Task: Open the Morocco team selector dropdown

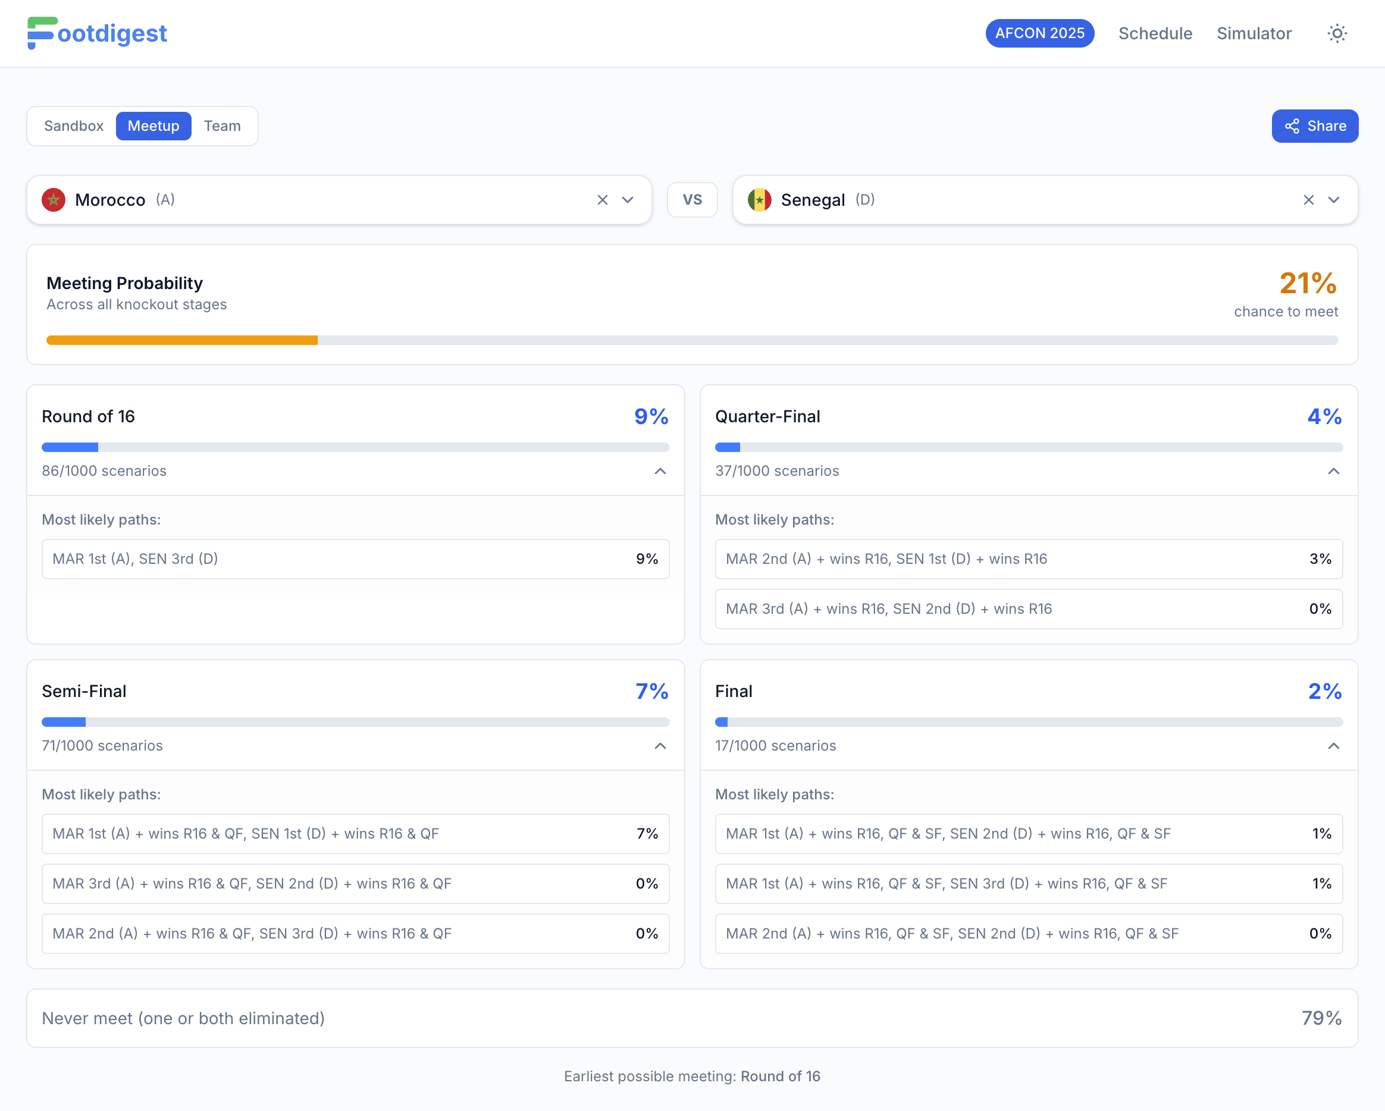Action: tap(628, 200)
